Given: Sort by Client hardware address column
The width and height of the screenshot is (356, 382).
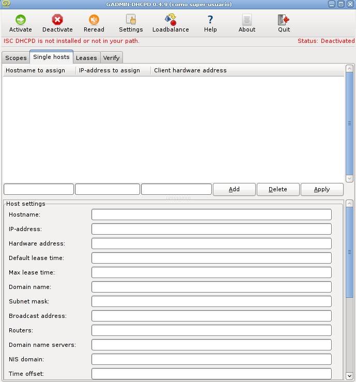Looking at the screenshot, I should [247, 70].
